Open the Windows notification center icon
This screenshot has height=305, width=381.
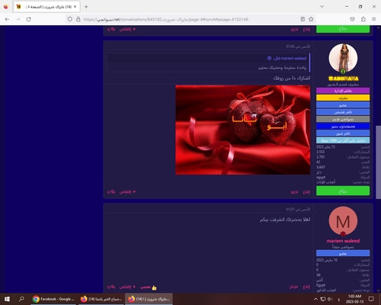371,299
